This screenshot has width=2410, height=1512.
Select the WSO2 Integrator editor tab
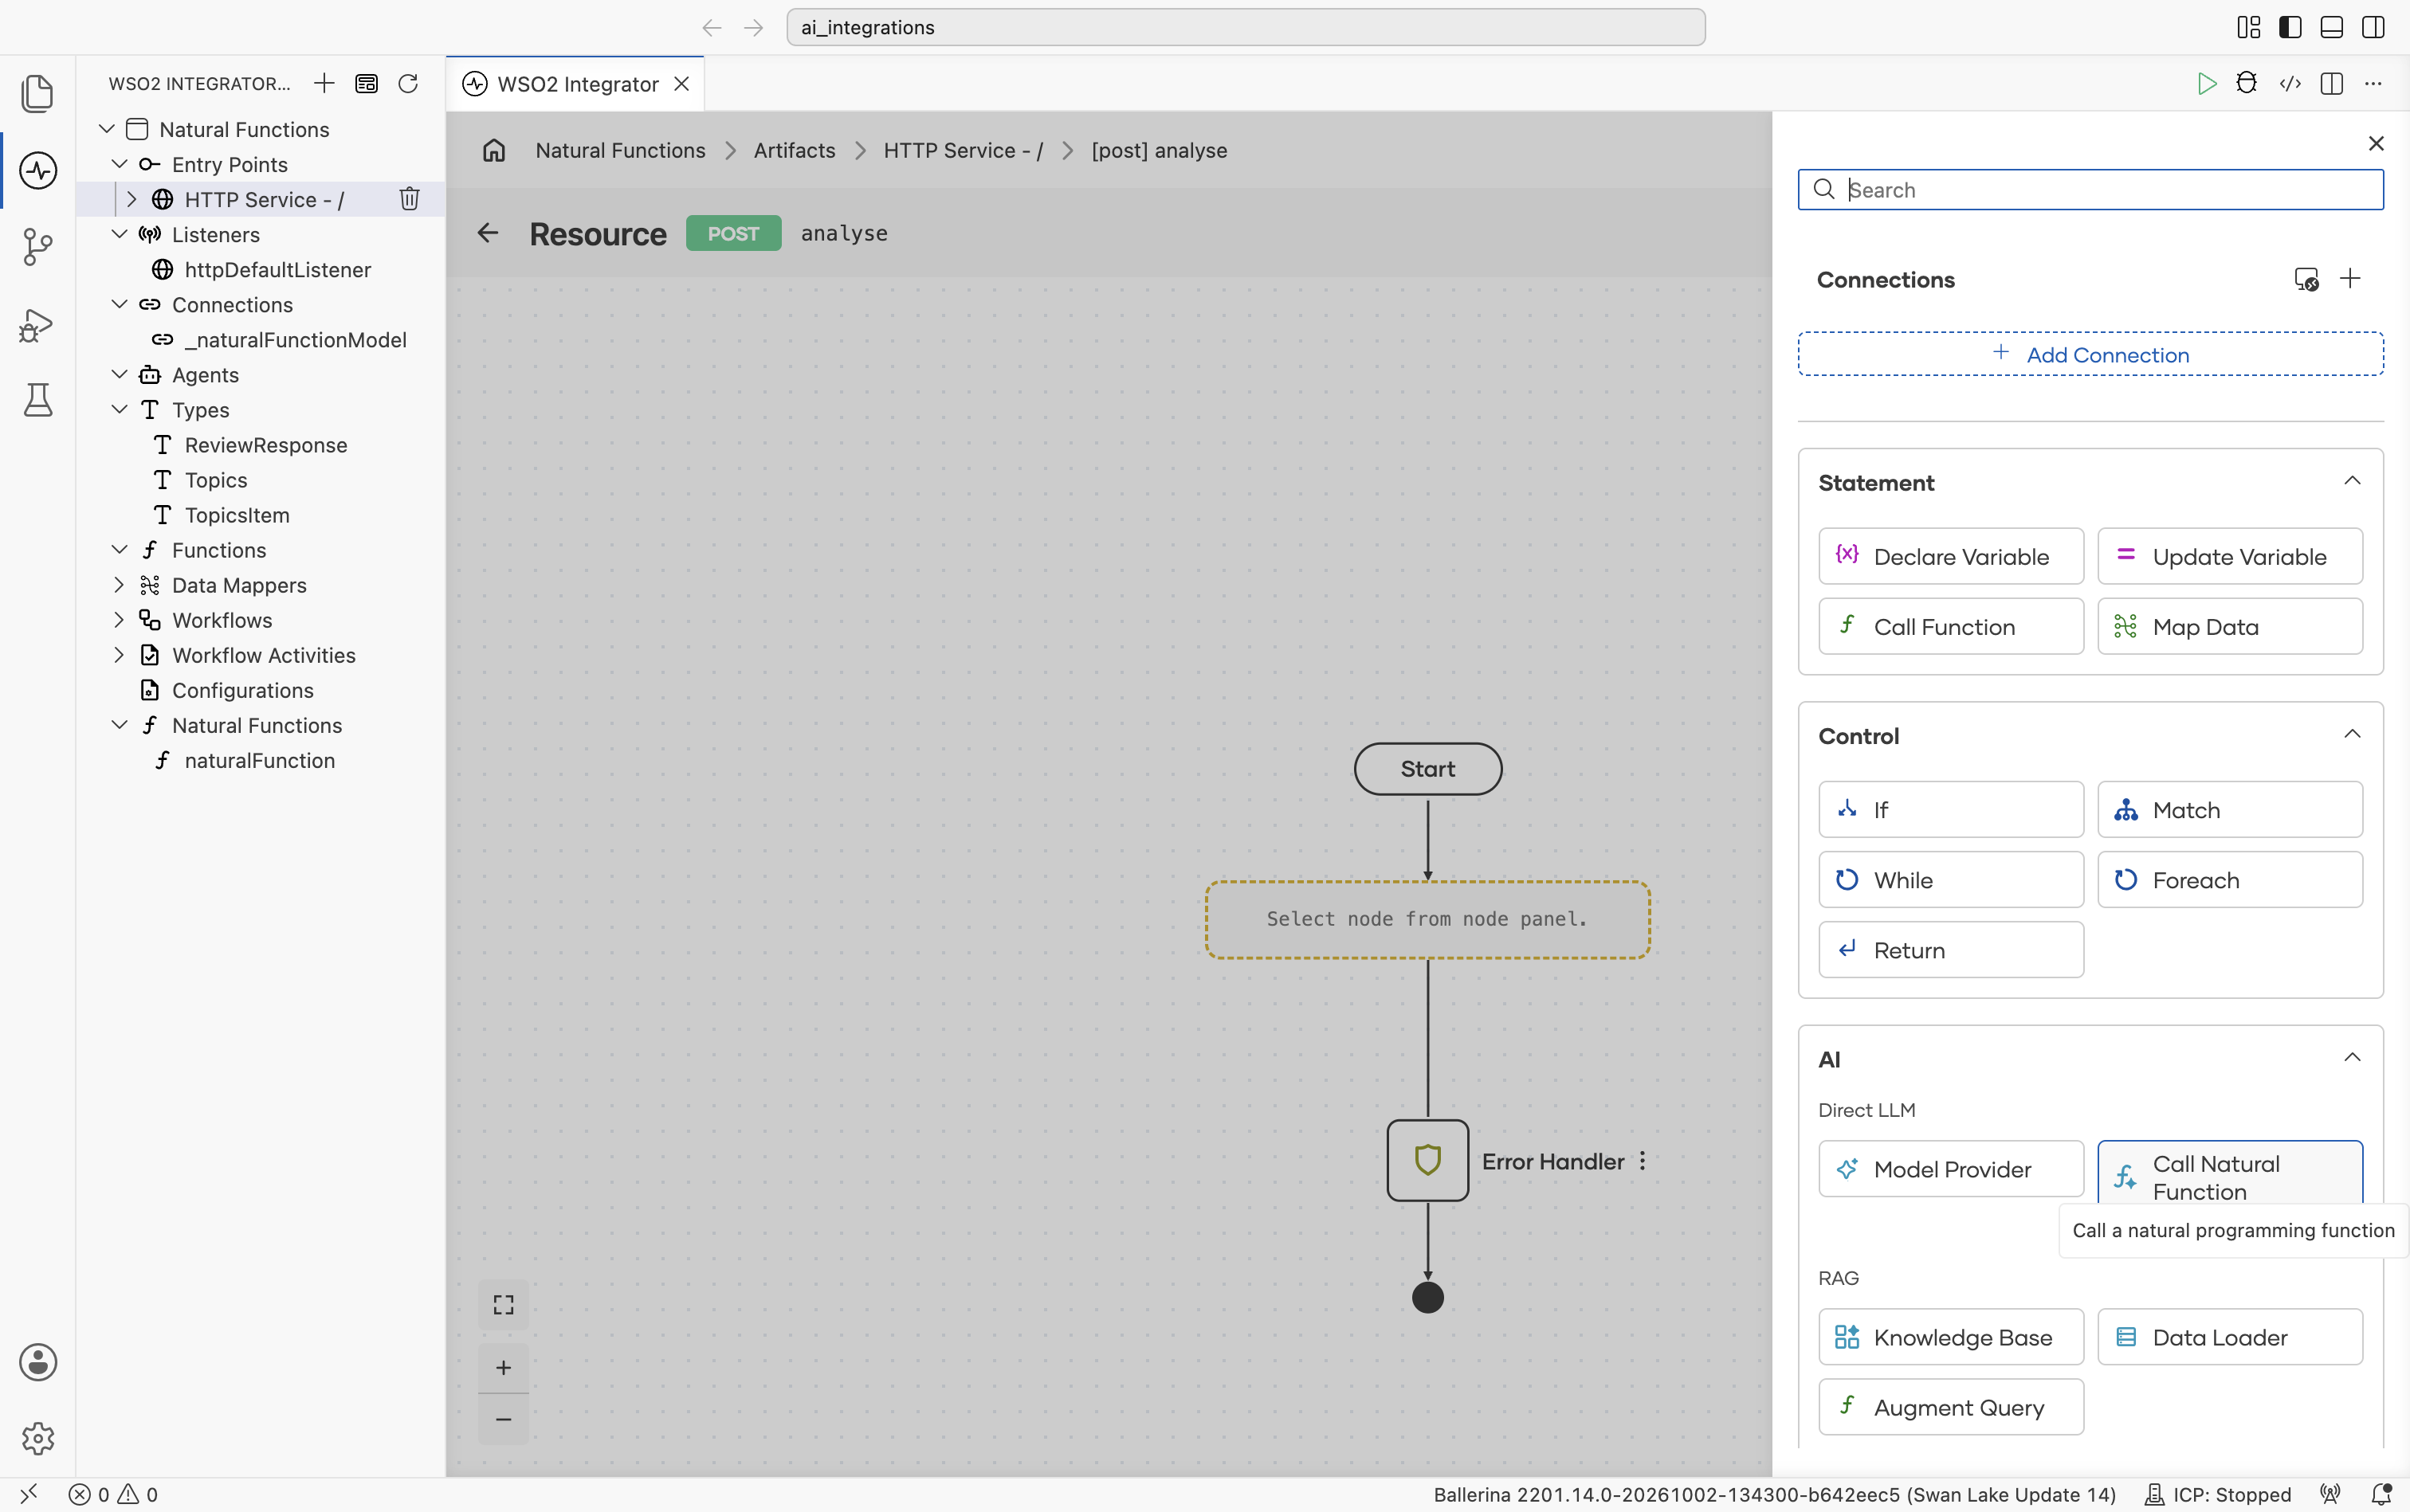[x=576, y=84]
